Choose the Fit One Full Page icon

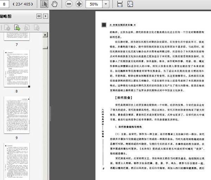(130, 4)
